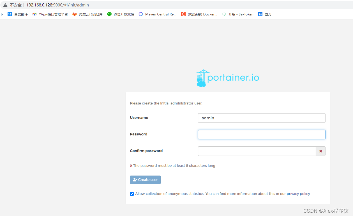Open the 百度翻译 bookmark icon

(x=10, y=14)
